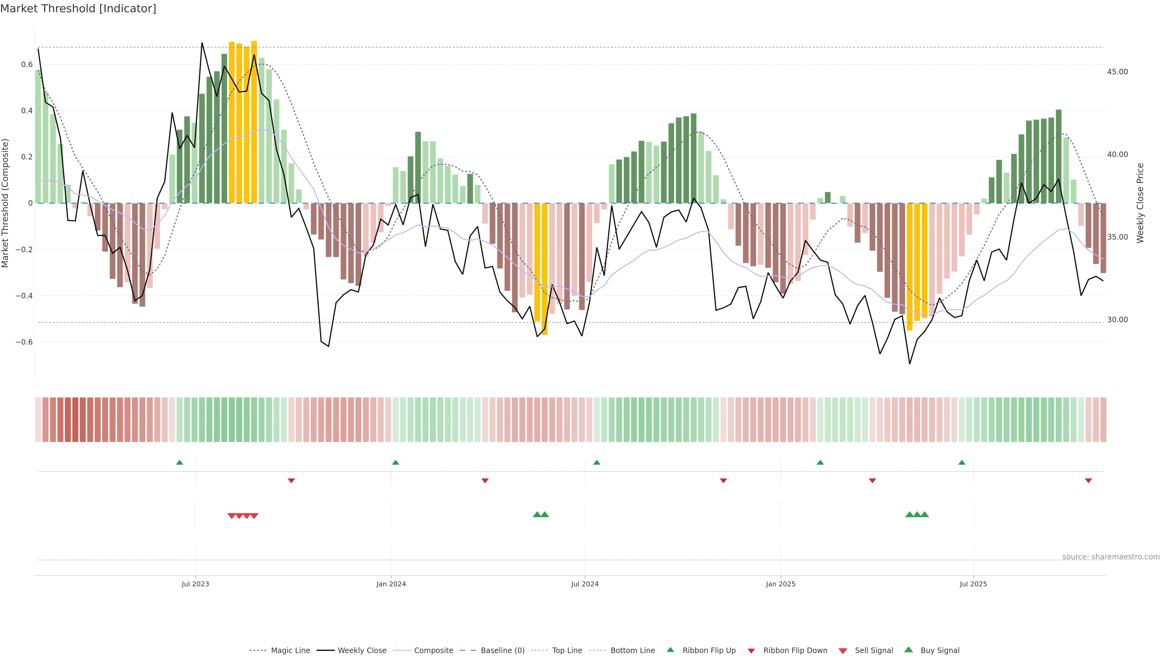Click the leftmost red sell signal triangle
This screenshot has height=661, width=1175.
[231, 516]
